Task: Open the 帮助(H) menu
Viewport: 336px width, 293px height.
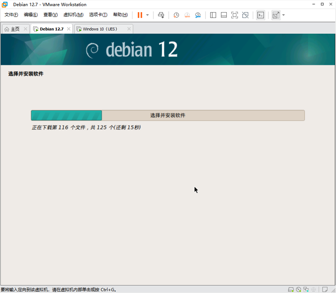Action: click(x=120, y=15)
